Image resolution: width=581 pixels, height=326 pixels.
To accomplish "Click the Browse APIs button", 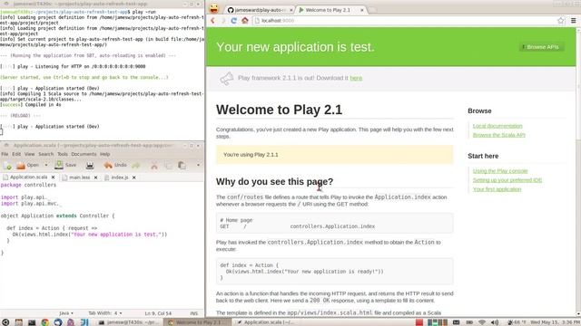I will pyautogui.click(x=542, y=47).
